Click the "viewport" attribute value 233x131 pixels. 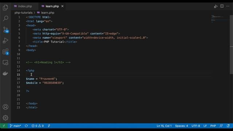[59, 38]
